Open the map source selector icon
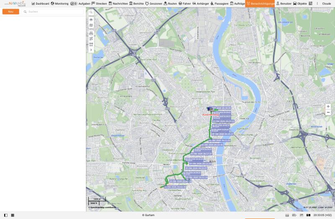 (x=91, y=25)
